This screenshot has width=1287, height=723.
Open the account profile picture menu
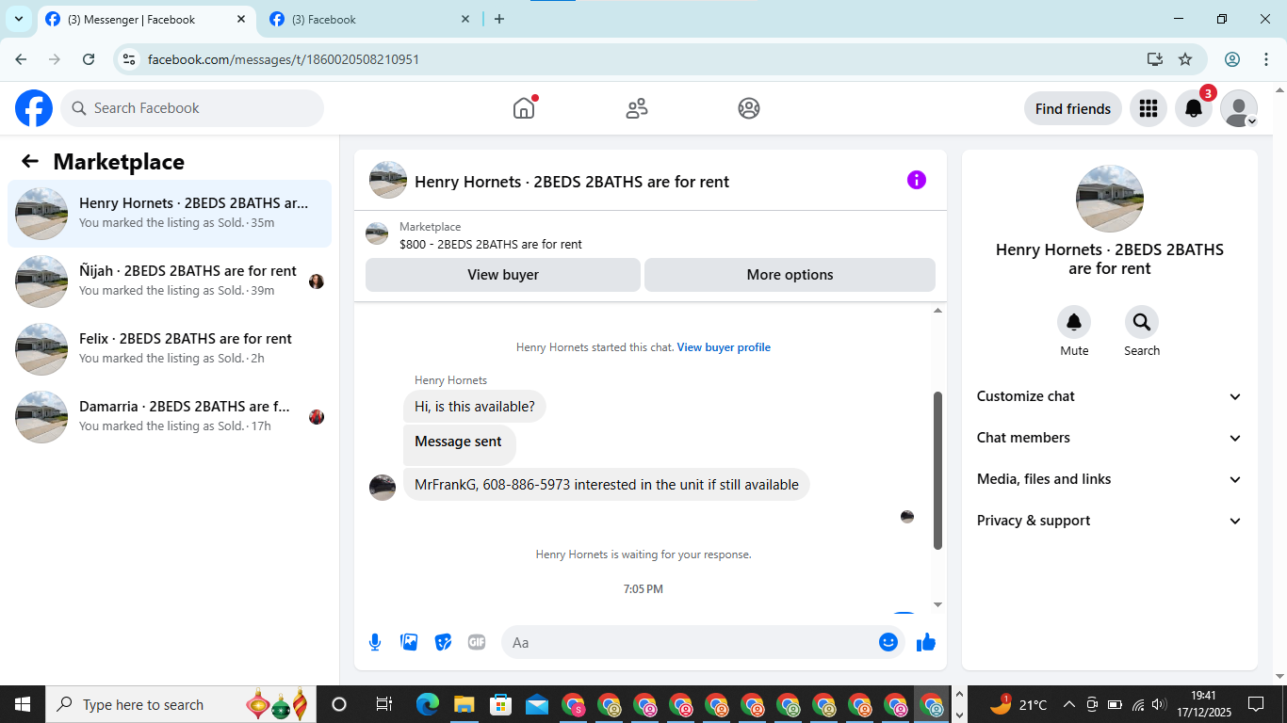click(x=1239, y=108)
